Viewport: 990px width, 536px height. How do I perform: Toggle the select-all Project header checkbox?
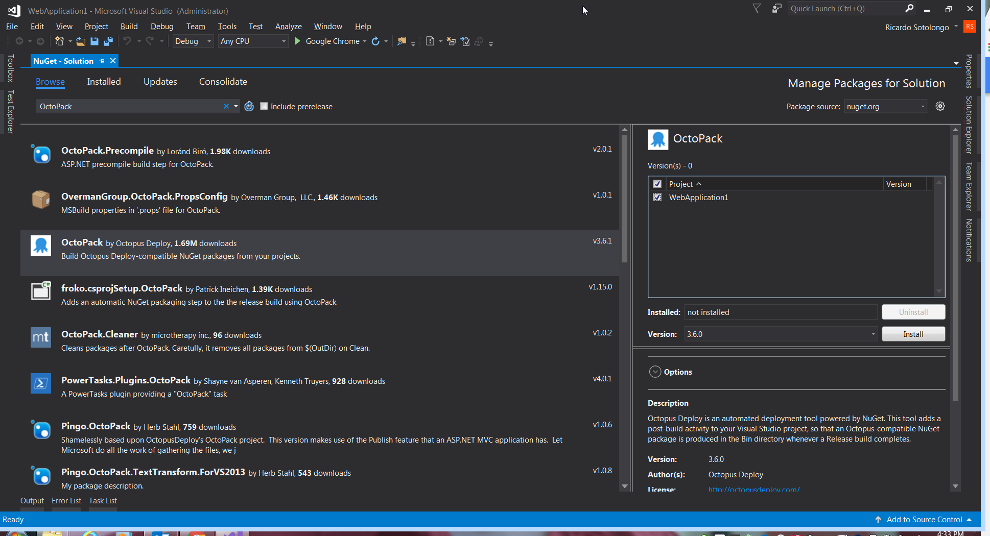point(657,184)
